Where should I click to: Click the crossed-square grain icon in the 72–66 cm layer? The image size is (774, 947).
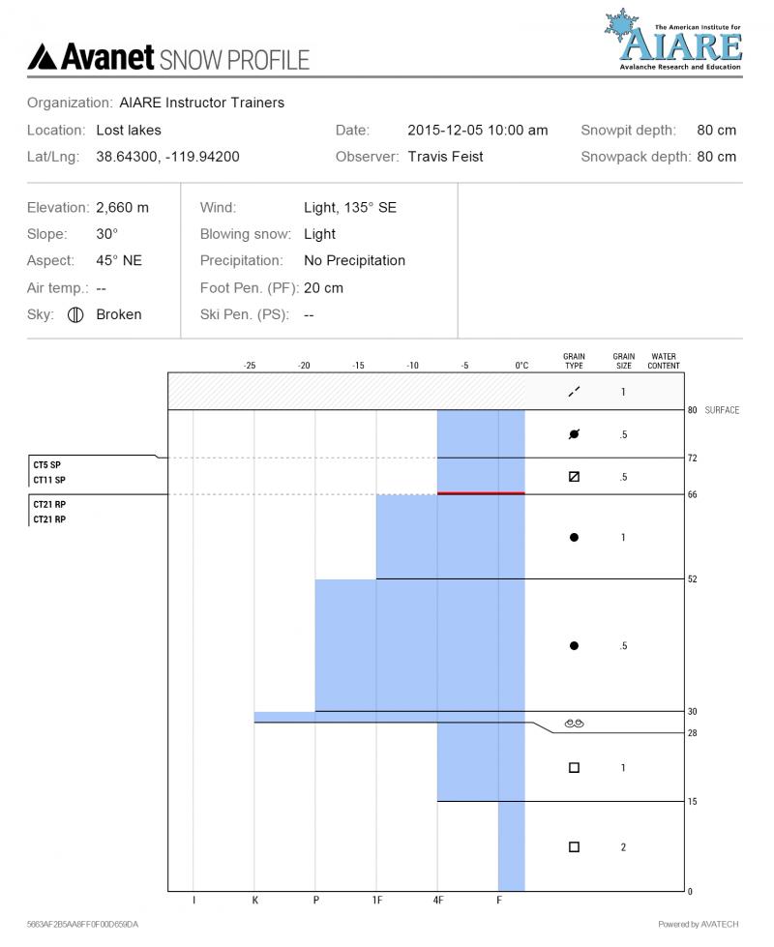click(574, 477)
